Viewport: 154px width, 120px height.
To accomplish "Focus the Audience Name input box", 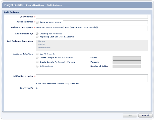I will coord(105,22).
